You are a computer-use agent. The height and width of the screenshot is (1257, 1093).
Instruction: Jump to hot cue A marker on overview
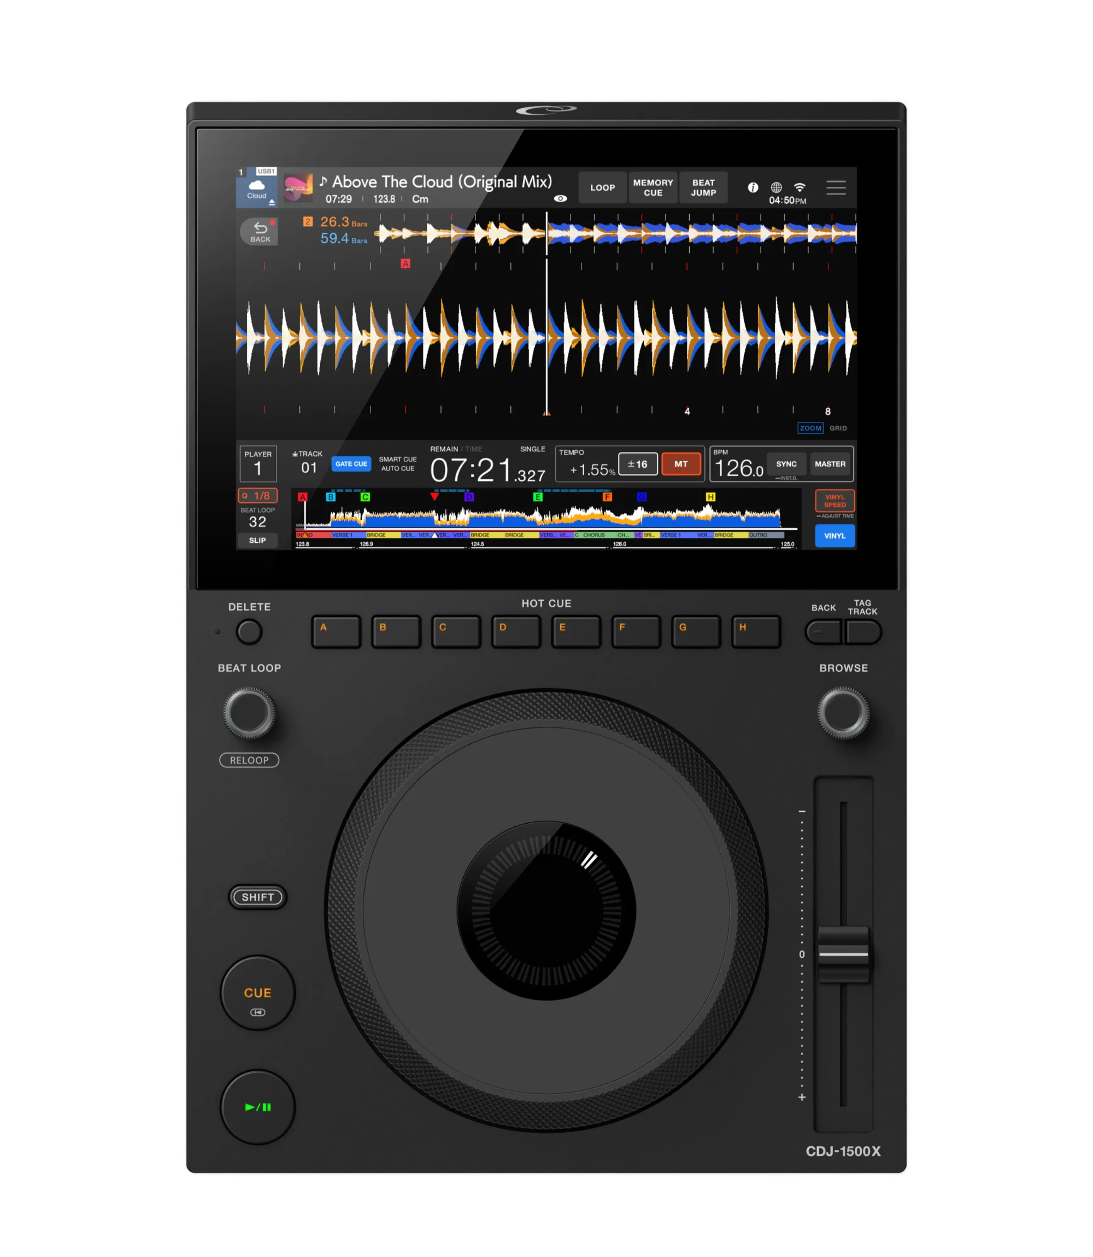tap(303, 497)
